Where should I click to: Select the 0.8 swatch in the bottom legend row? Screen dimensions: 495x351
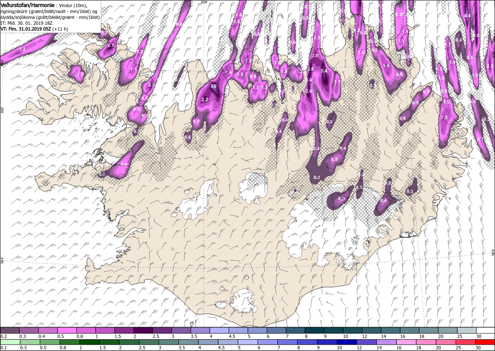pos(70,342)
